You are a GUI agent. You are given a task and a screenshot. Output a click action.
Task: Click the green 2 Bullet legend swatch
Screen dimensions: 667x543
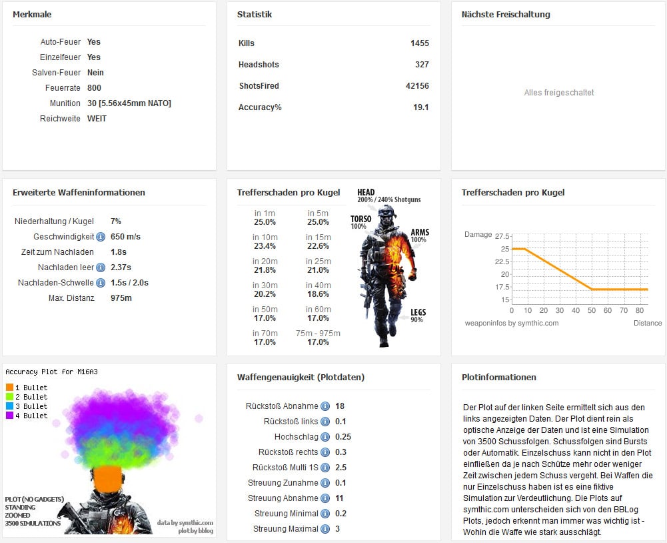(x=9, y=397)
